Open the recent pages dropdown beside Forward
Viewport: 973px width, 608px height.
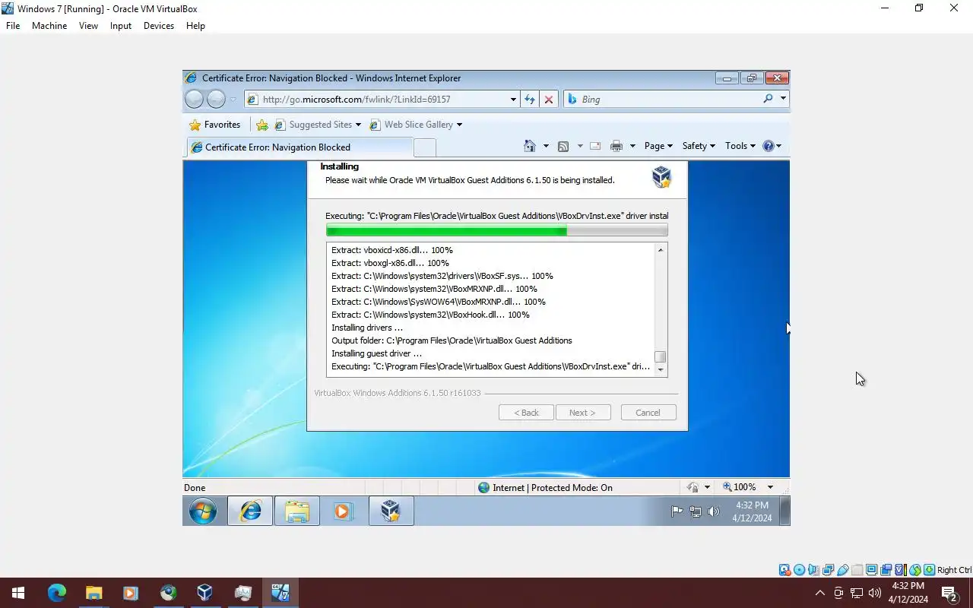coord(233,100)
